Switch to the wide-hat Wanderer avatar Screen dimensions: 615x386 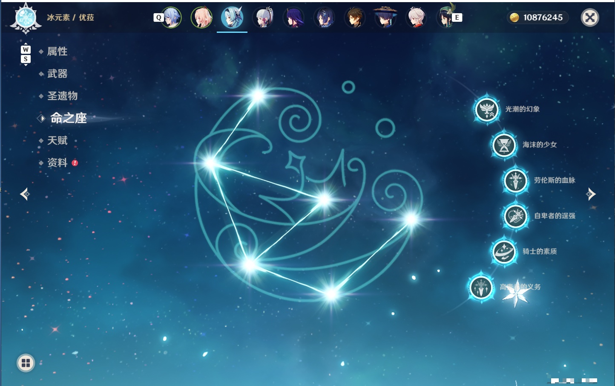pyautogui.click(x=385, y=17)
